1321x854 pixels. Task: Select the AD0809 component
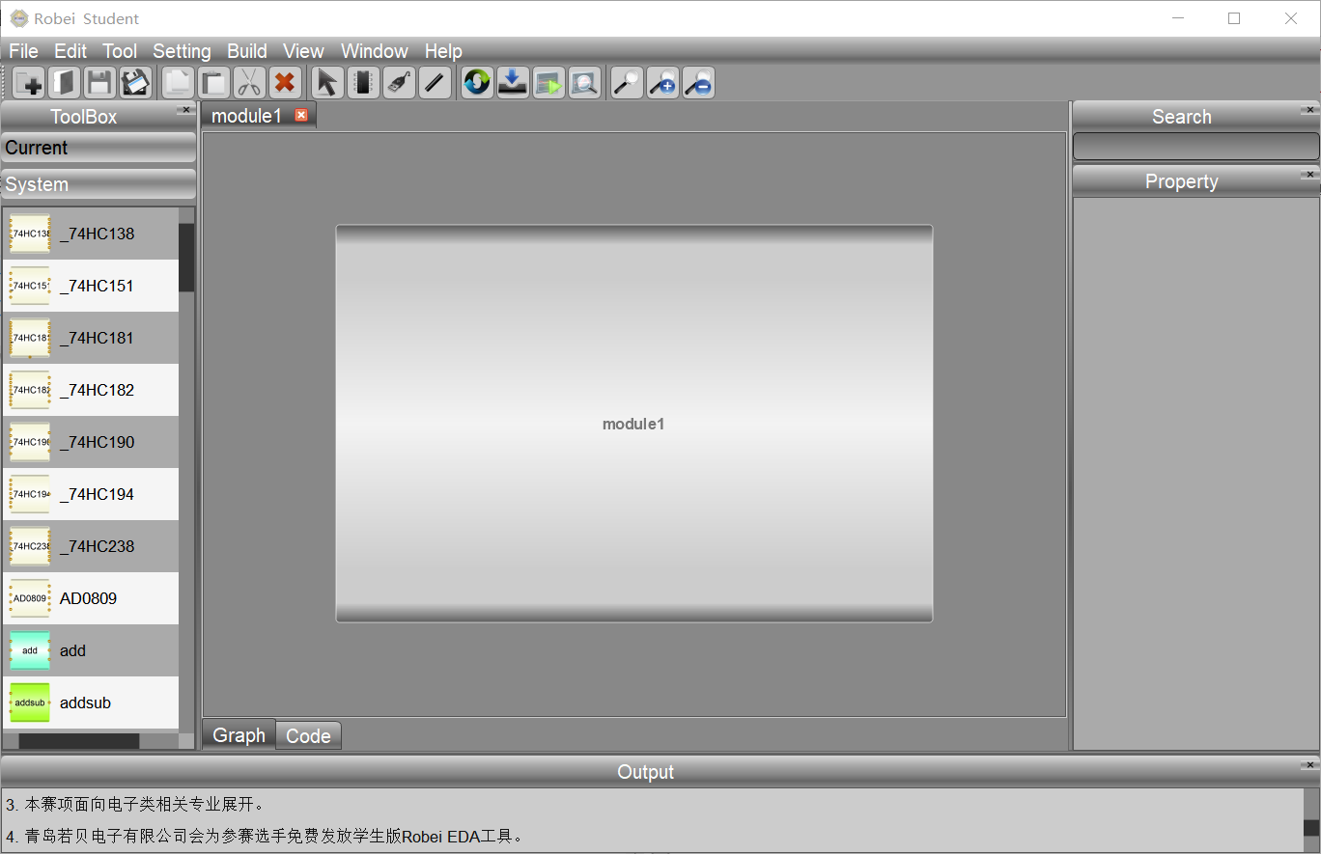tap(91, 598)
